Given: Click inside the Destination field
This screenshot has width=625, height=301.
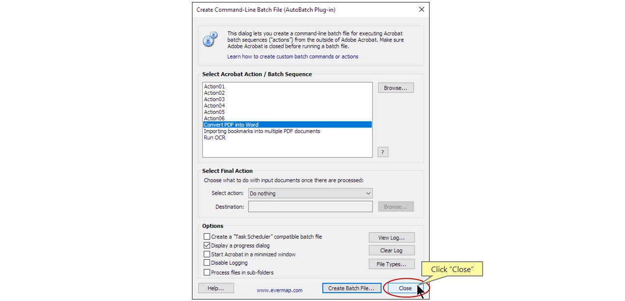Looking at the screenshot, I should 310,206.
